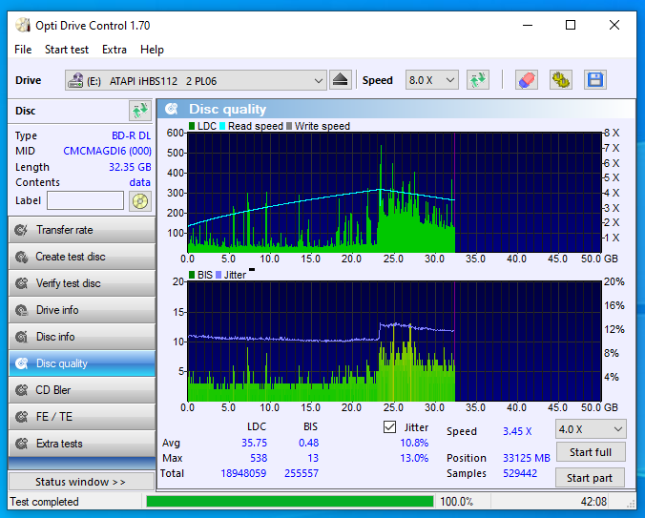Open the CD Bler page
The width and height of the screenshot is (645, 518).
pos(82,390)
